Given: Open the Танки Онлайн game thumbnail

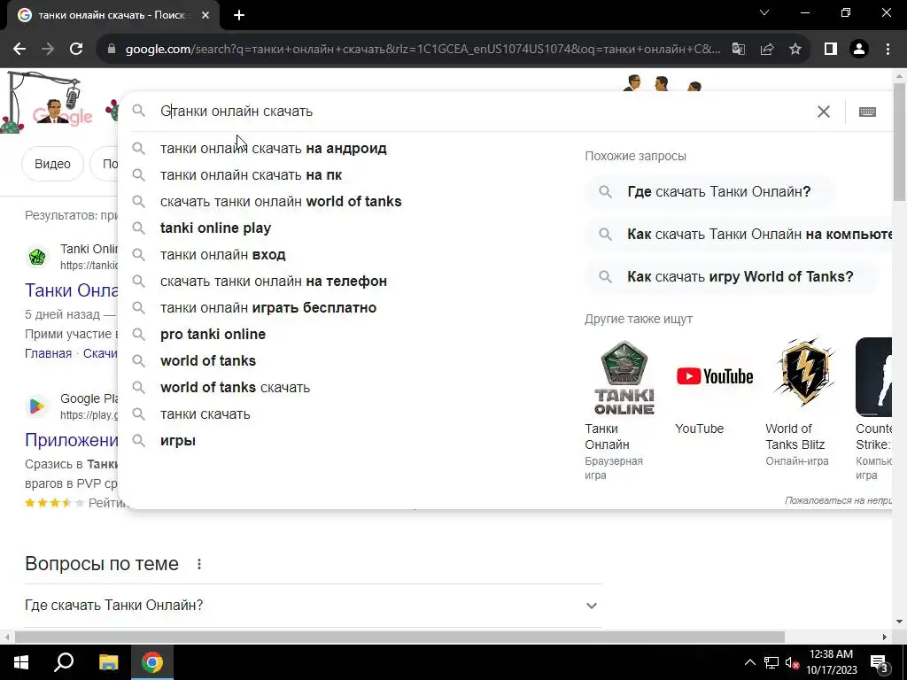Looking at the screenshot, I should click(x=624, y=377).
